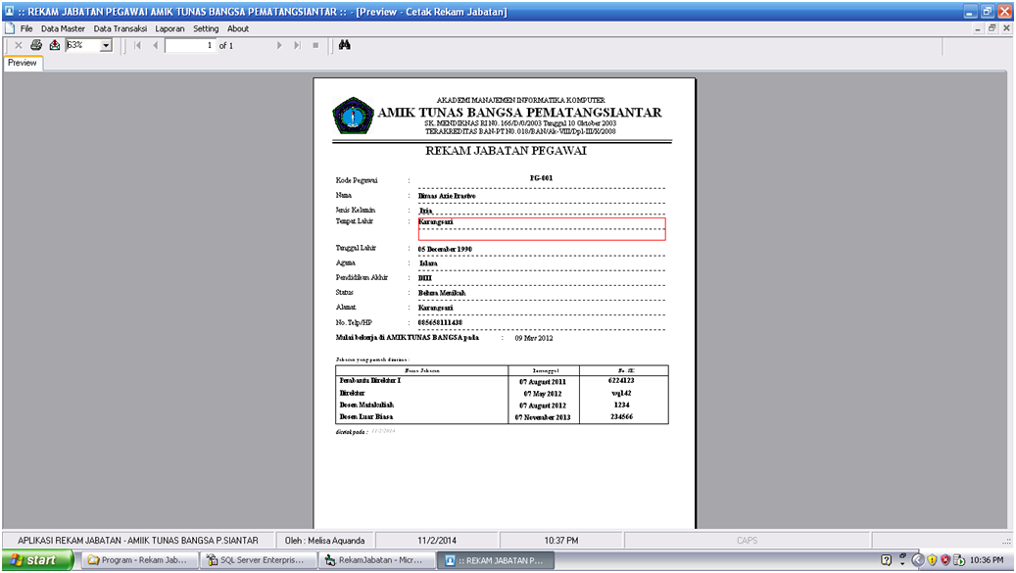Click the '6224123' SK number cell
Screen dimensions: 1016x573
pyautogui.click(x=621, y=381)
